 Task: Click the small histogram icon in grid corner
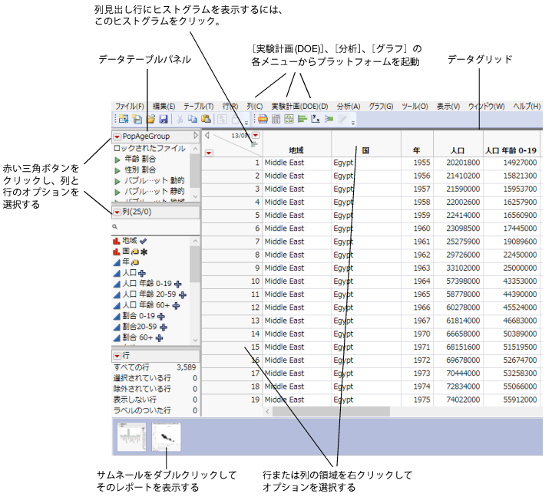coord(254,144)
